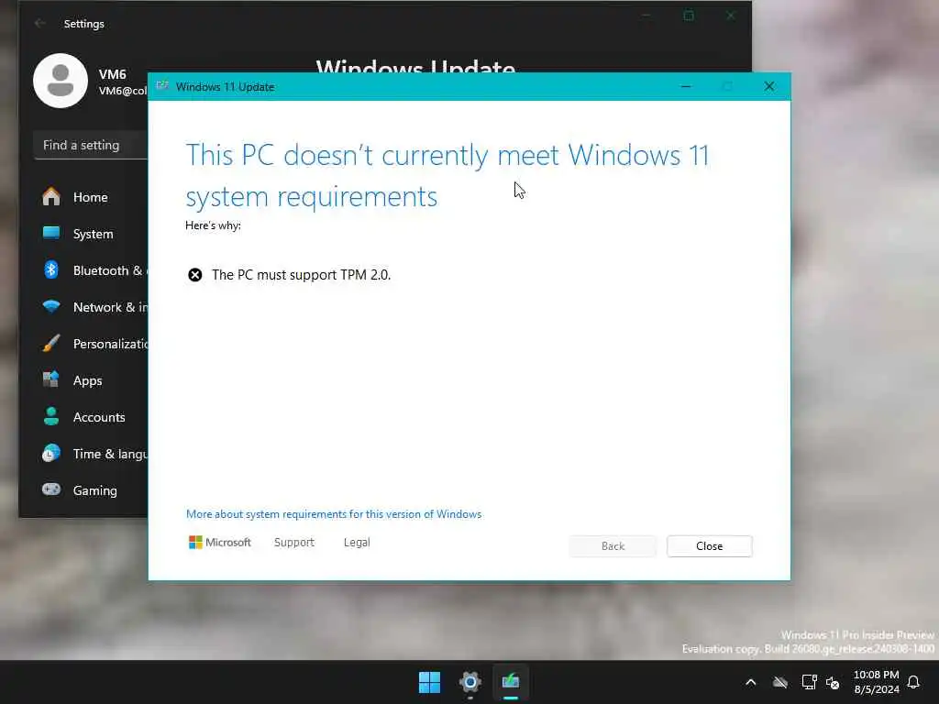Open the Legal link

(357, 543)
